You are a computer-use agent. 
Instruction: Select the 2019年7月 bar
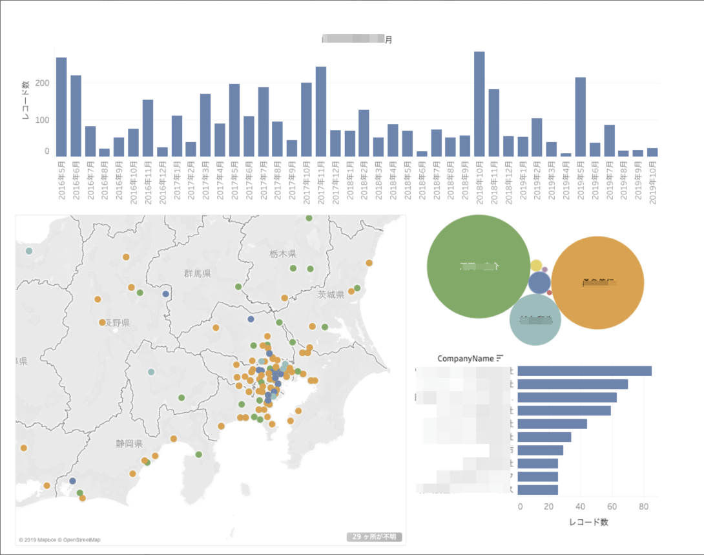[x=609, y=141]
